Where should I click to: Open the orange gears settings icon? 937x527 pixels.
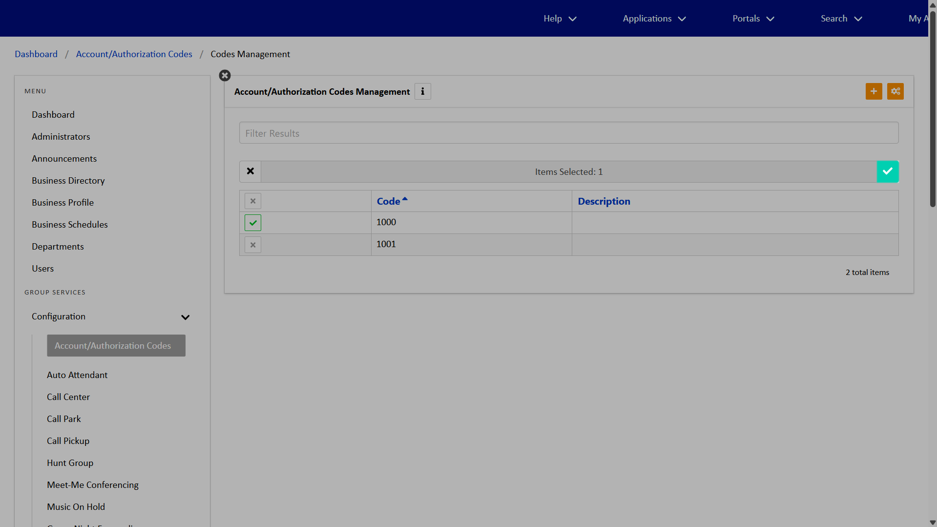point(895,91)
